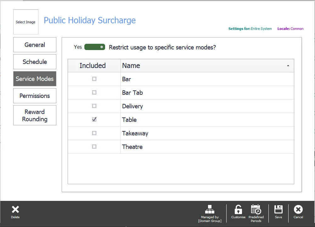The height and width of the screenshot is (227, 315).
Task: Open the Reward Rounding tab
Action: pyautogui.click(x=35, y=115)
